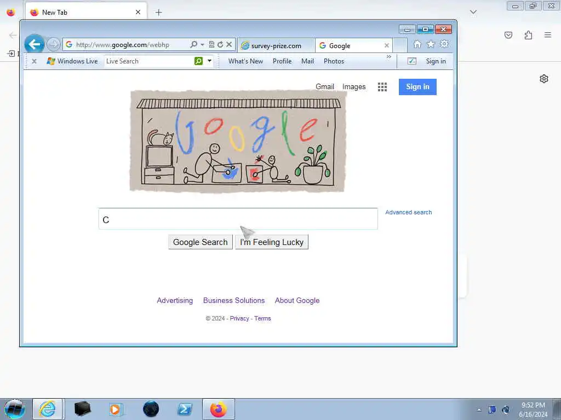Close the Windows Live toolbar
561x420 pixels.
34,61
